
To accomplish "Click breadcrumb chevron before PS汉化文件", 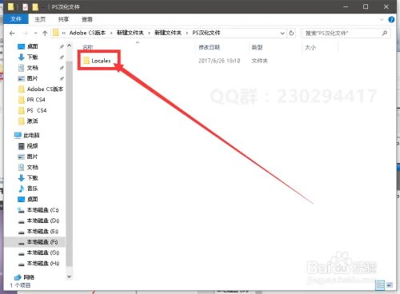I will [x=186, y=33].
